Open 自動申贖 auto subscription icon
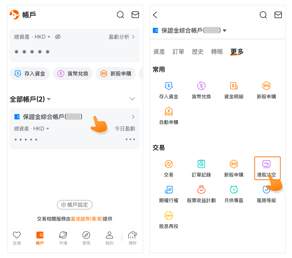The width and height of the screenshot is (292, 258). point(169,112)
